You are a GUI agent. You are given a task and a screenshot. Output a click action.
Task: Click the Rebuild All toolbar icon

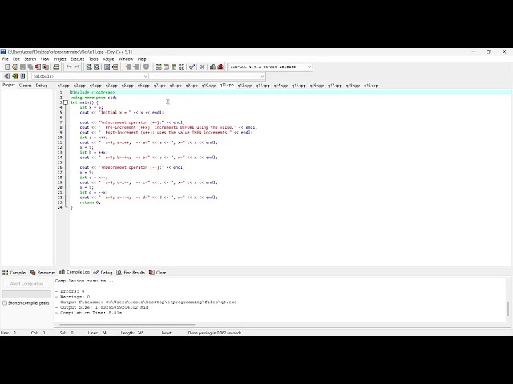pyautogui.click(x=182, y=66)
